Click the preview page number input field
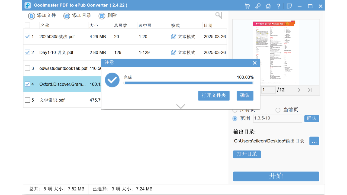The width and height of the screenshot is (347, 195). tap(268, 90)
